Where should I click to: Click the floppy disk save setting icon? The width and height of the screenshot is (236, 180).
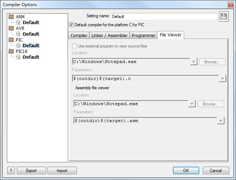[x=224, y=17]
